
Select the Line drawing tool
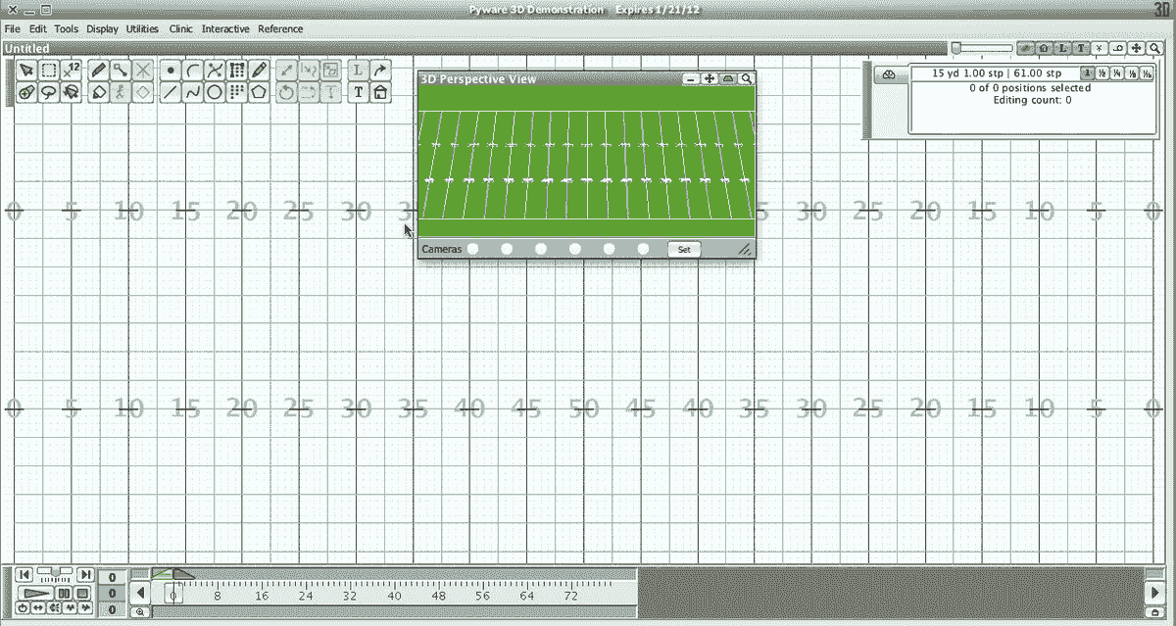pos(170,92)
